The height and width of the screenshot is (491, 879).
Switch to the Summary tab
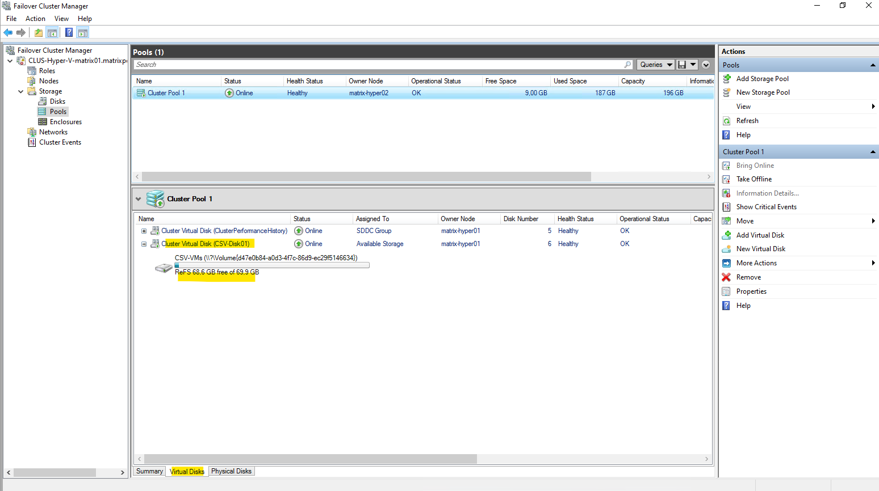(x=149, y=471)
